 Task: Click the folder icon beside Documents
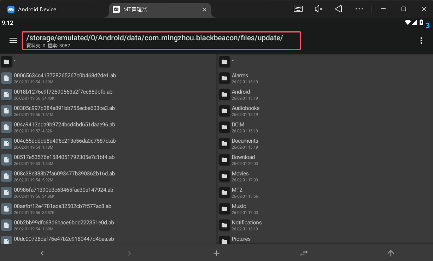click(224, 143)
